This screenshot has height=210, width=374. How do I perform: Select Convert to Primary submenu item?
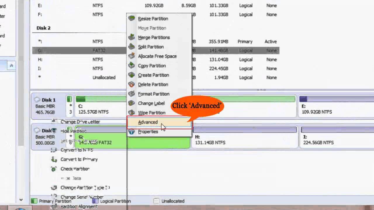(79, 159)
